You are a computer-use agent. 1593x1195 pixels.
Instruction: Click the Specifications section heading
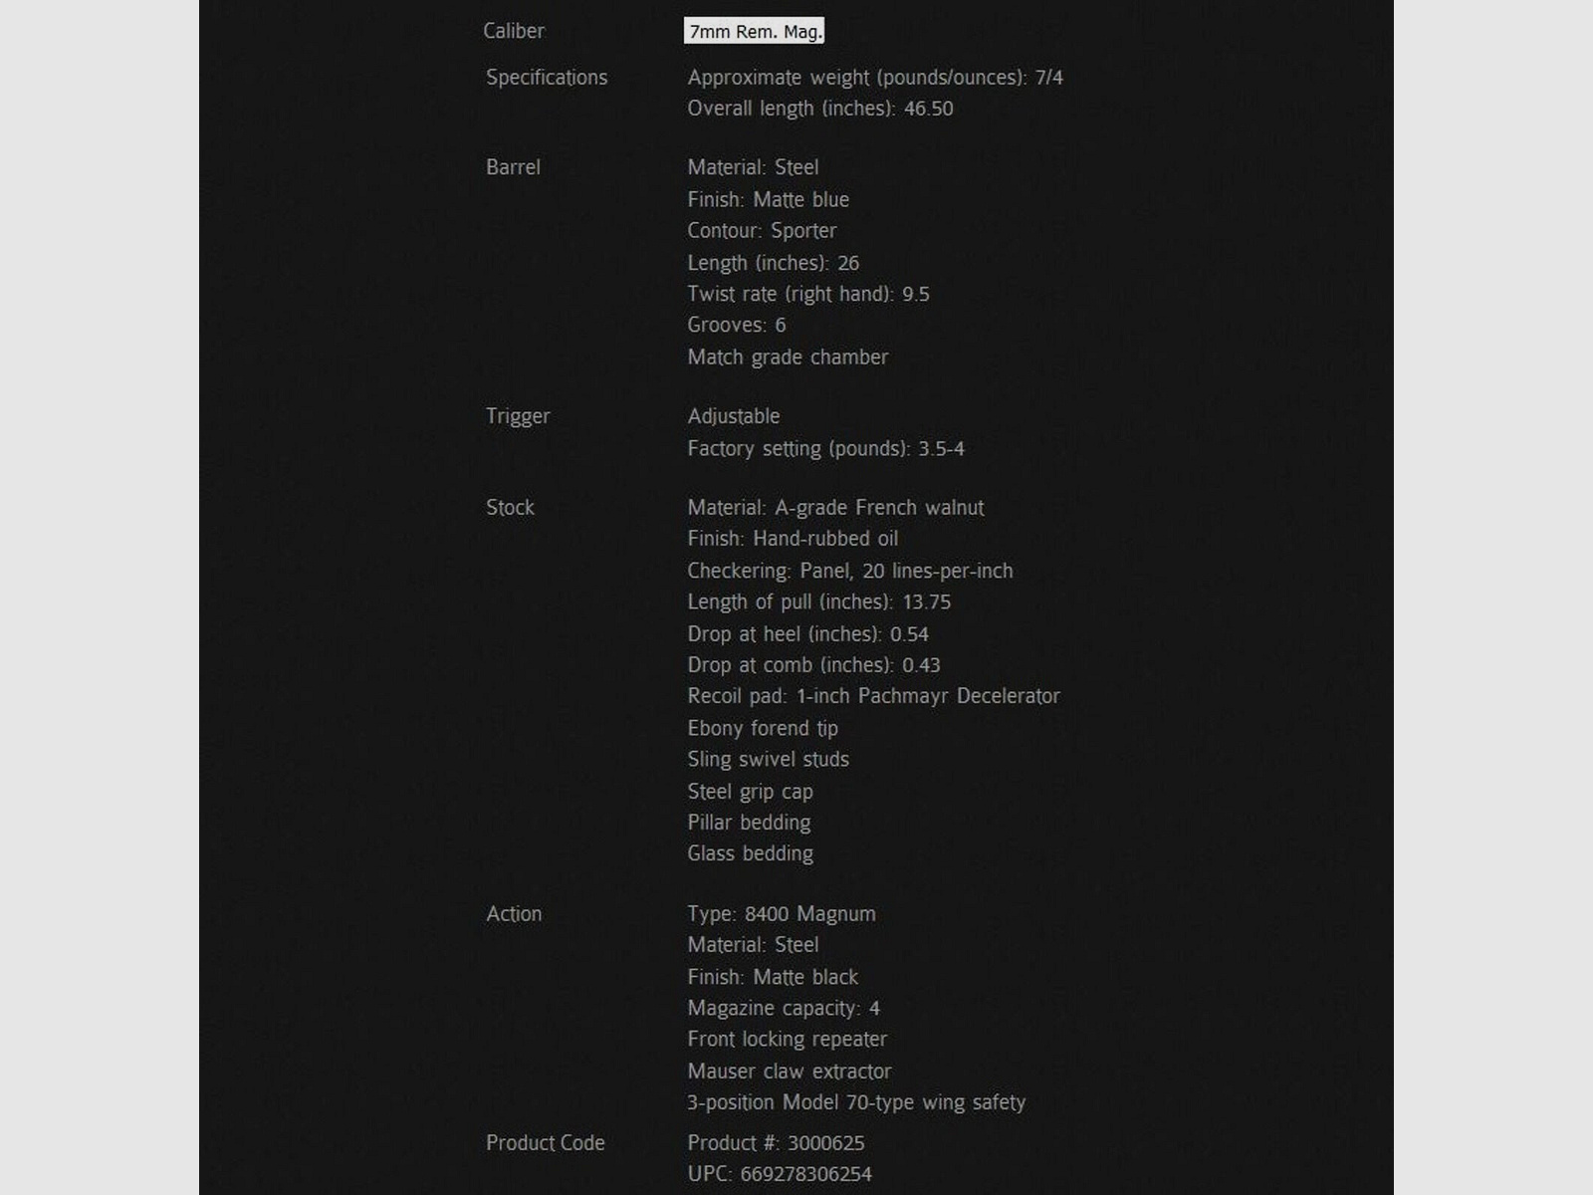tap(547, 78)
